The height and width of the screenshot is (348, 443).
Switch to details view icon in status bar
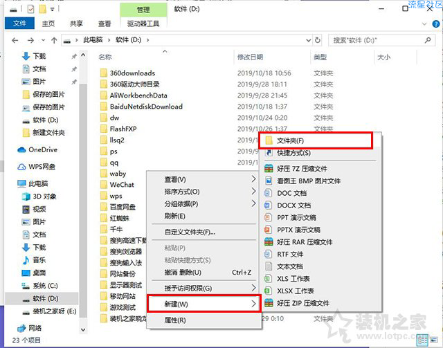coord(423,340)
